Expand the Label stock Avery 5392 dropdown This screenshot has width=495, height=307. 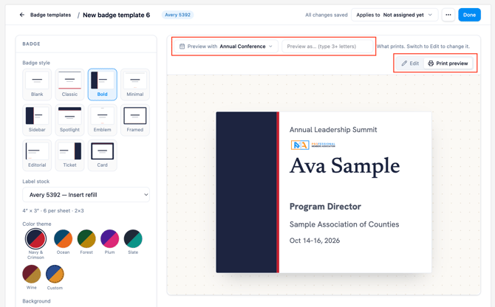[x=86, y=195]
